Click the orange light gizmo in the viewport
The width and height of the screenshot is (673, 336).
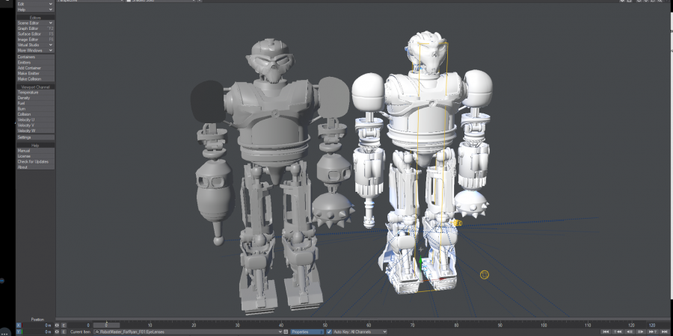[x=484, y=275]
